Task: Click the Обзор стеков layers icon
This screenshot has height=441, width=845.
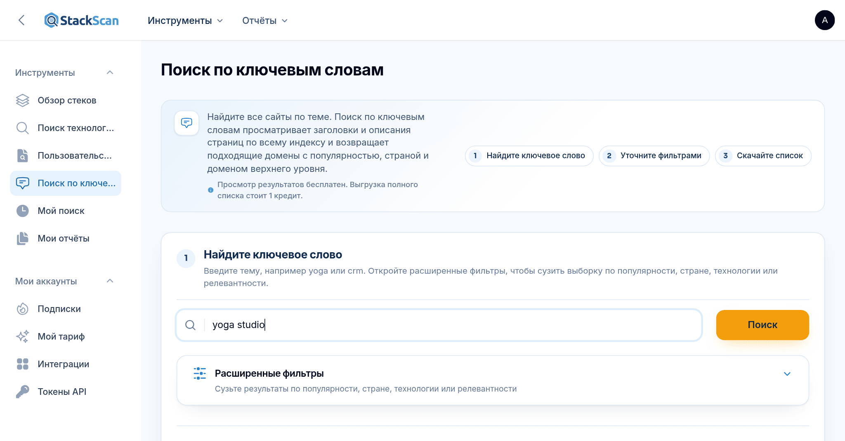Action: 23,101
